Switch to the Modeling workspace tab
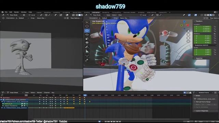The height and width of the screenshot is (123, 219). point(47,12)
